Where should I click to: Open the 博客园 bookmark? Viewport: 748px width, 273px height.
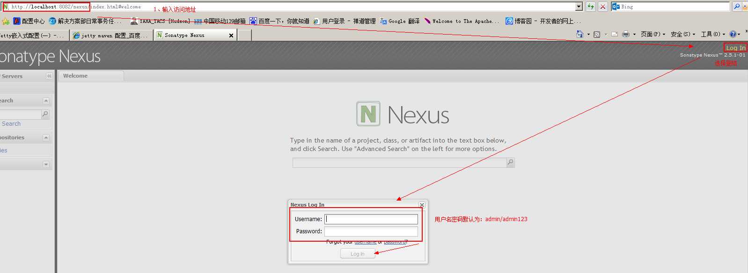(543, 21)
